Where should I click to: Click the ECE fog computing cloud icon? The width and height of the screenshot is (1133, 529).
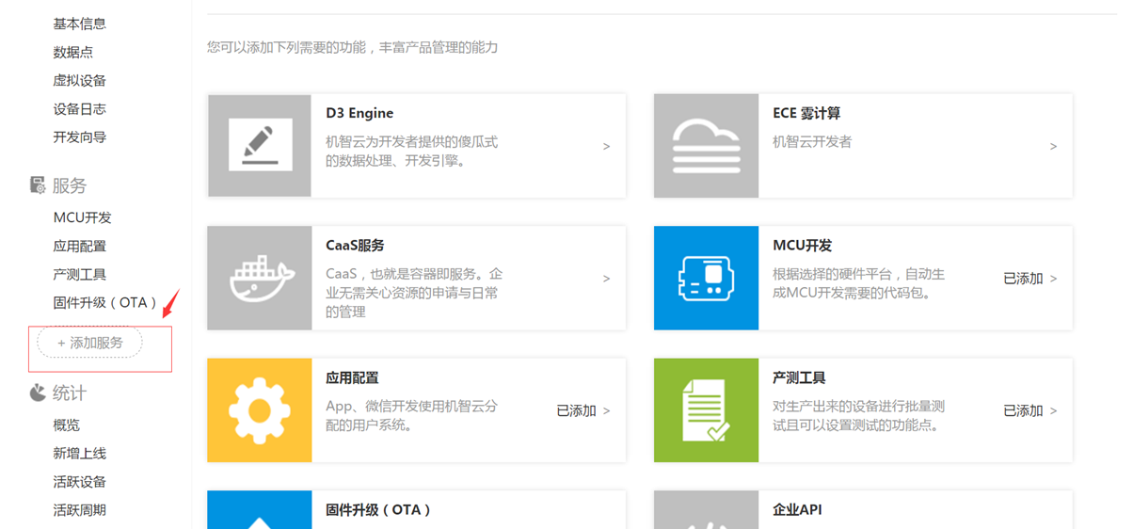coord(706,146)
